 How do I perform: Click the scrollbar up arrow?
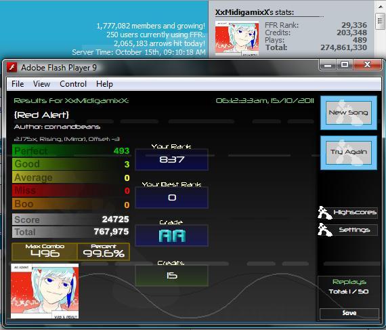[x=380, y=7]
